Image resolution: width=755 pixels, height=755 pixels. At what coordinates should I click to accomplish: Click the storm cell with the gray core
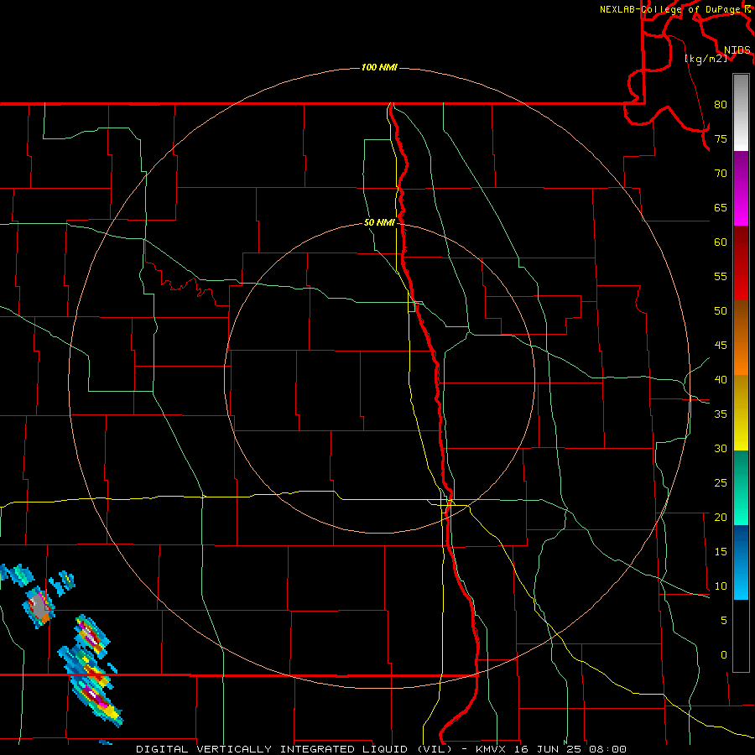tap(38, 607)
